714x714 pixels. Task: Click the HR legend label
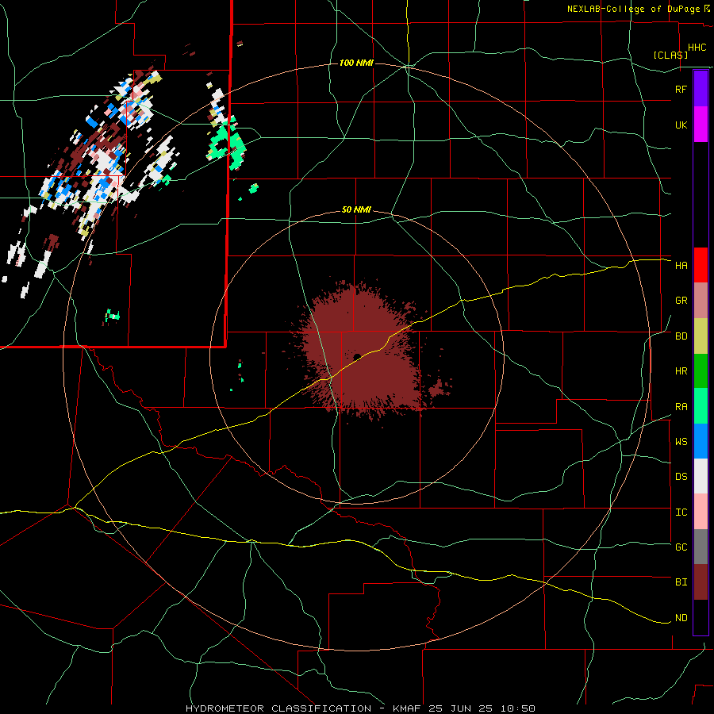click(x=681, y=371)
